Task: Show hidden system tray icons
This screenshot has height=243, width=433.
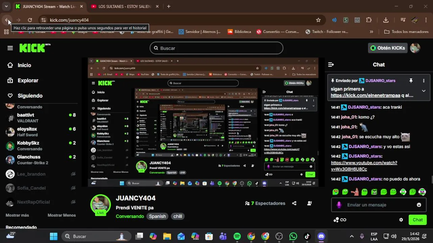Action: coord(352,236)
